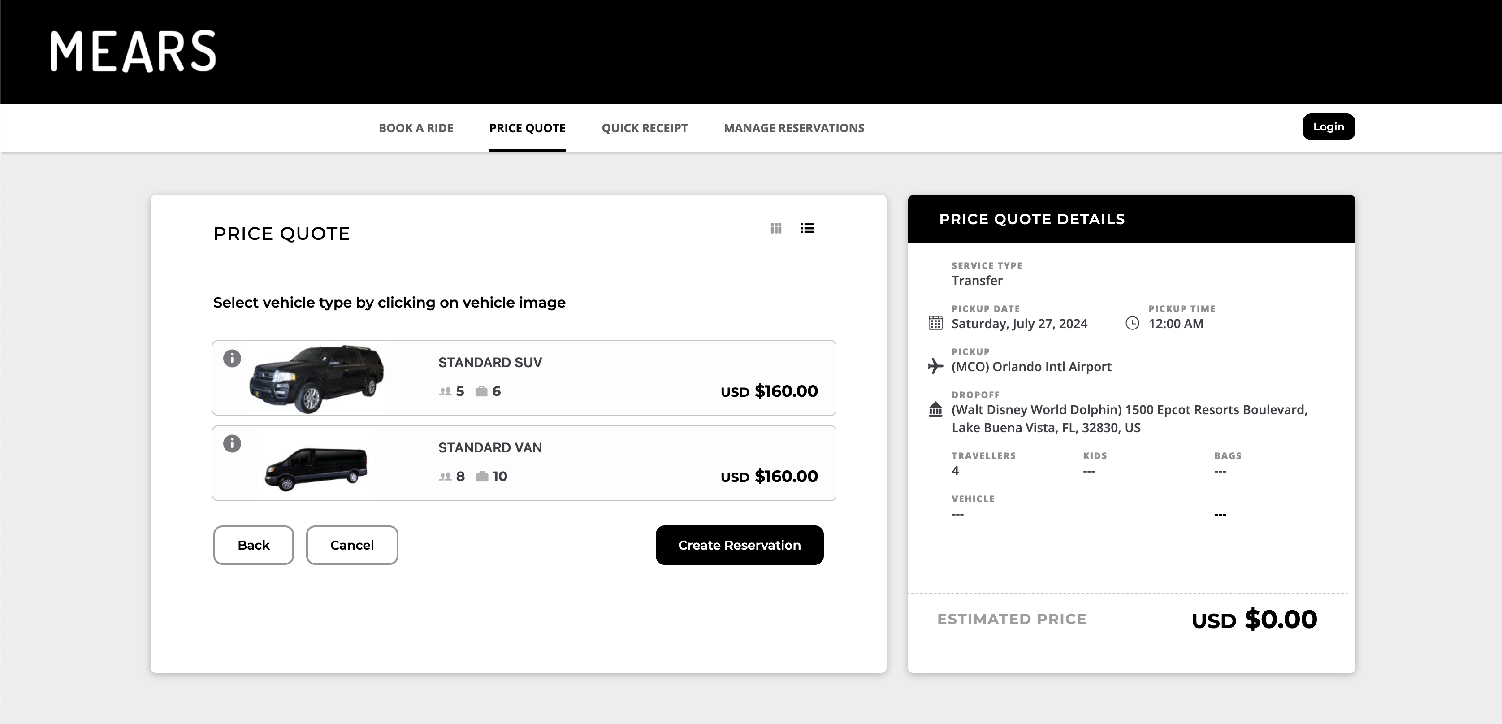Click Create Reservation
Image resolution: width=1502 pixels, height=724 pixels.
(x=739, y=545)
